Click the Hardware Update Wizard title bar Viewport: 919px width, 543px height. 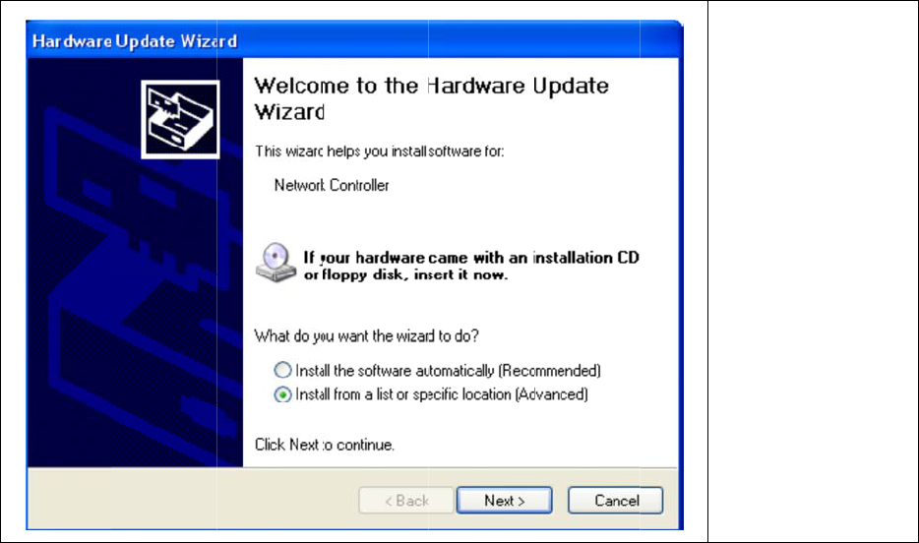coord(354,40)
